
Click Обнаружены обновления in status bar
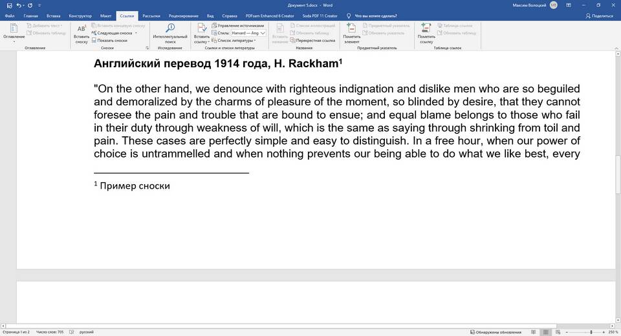(496, 332)
